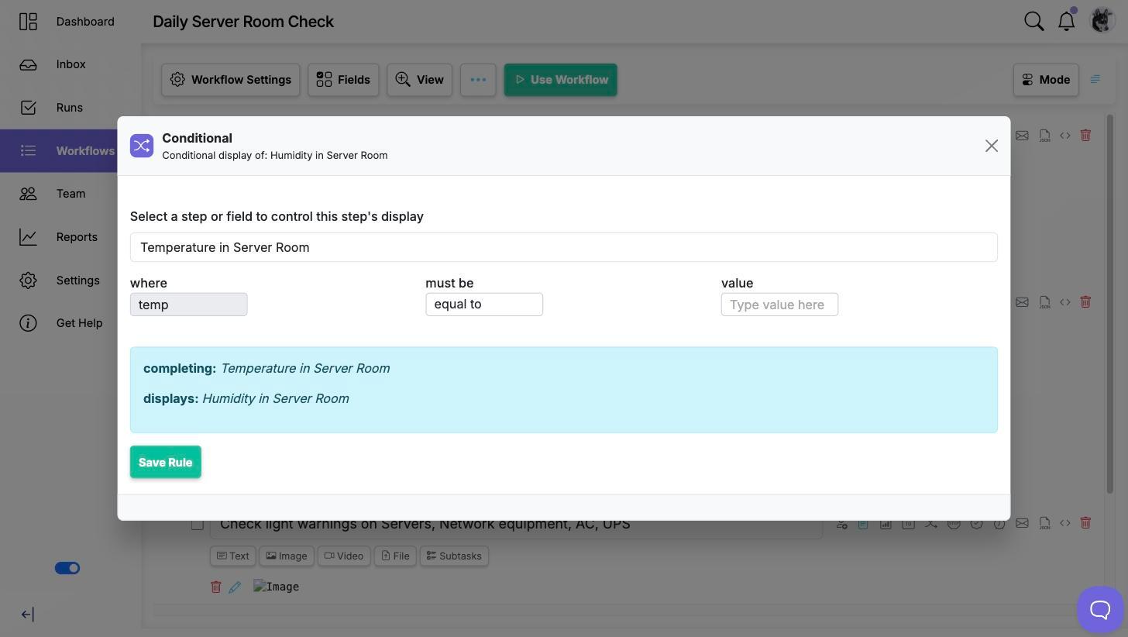Click the Dashboard sidebar icon
Screen dimensions: 1128x637
[28, 22]
